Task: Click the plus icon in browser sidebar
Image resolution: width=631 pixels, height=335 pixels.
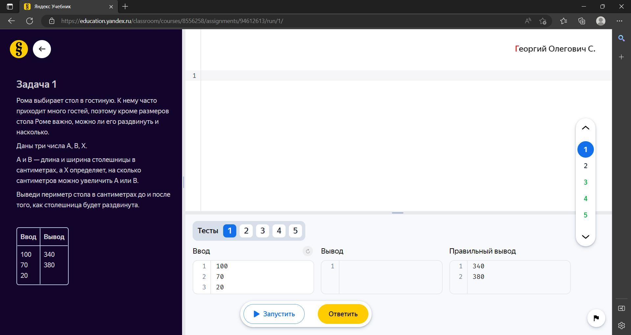Action: [x=621, y=57]
